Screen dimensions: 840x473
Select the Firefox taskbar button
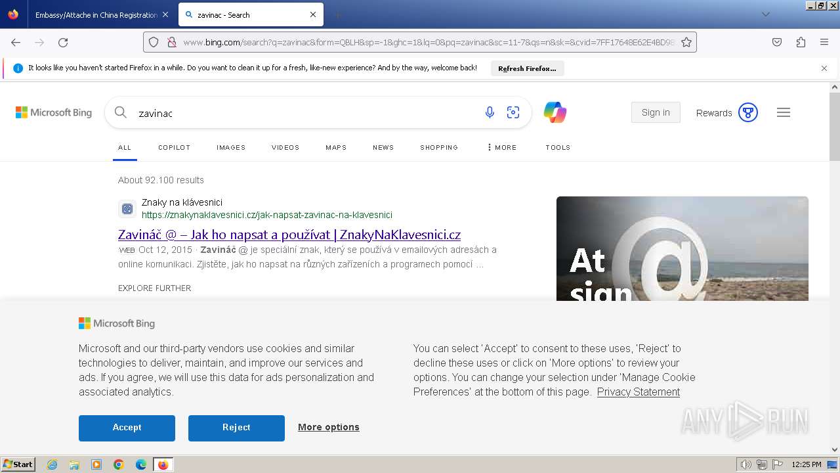tap(163, 464)
